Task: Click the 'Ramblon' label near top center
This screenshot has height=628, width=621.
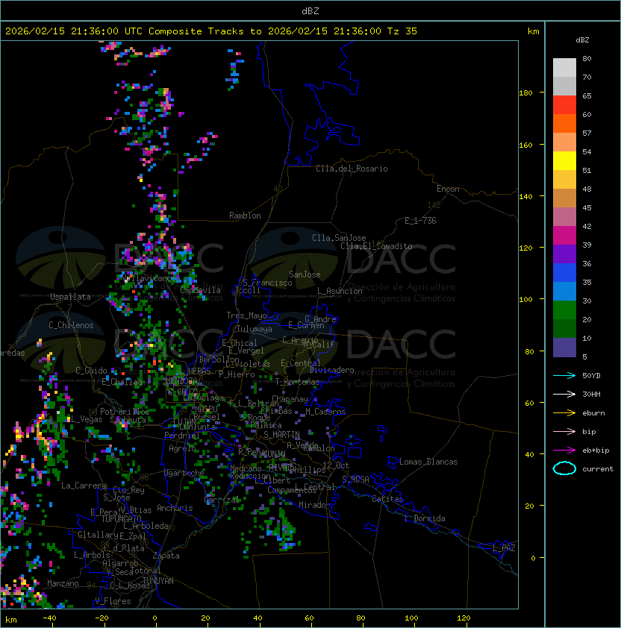Action: coord(245,216)
